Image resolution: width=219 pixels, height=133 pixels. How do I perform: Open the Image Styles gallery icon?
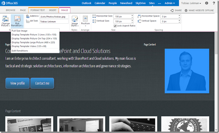pos(74,19)
